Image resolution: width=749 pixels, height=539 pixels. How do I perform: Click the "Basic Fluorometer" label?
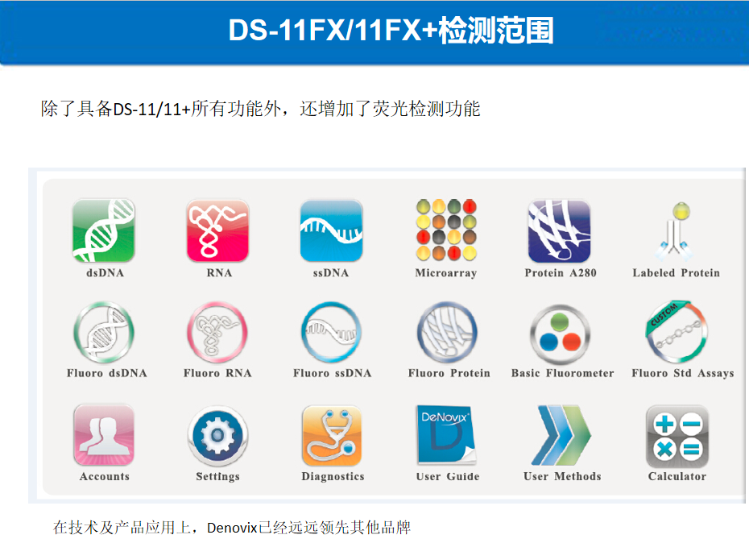[562, 373]
